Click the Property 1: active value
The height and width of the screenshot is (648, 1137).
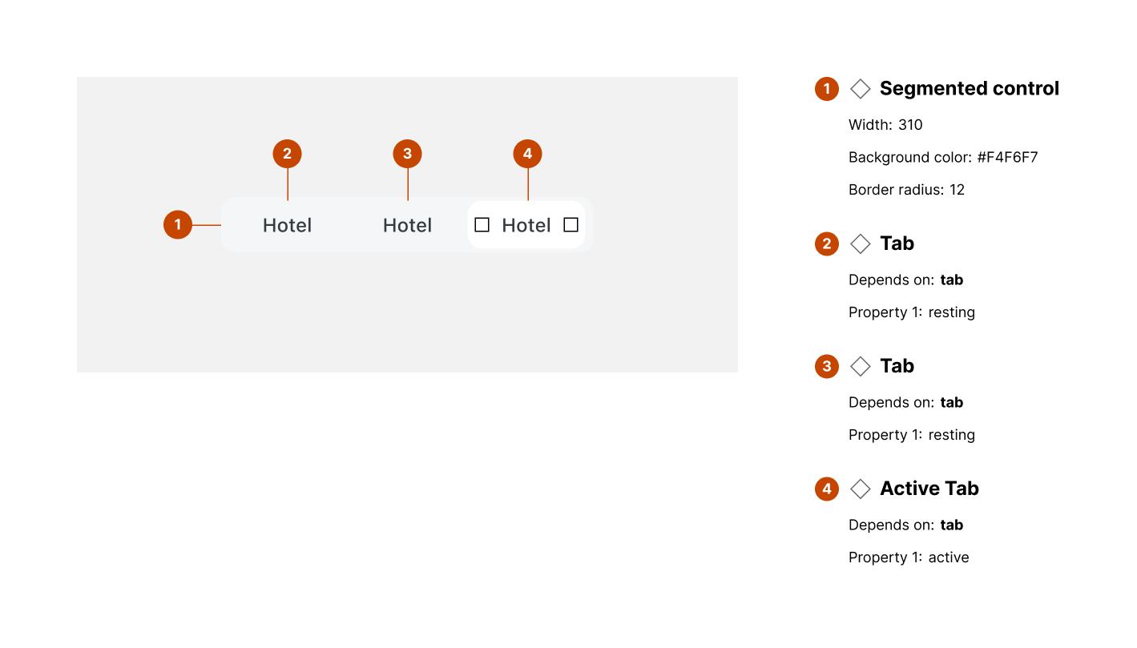(948, 557)
